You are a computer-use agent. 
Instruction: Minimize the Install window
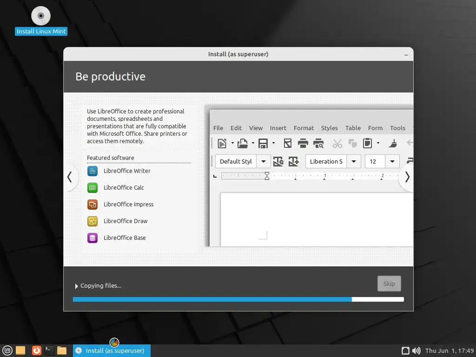tap(406, 55)
